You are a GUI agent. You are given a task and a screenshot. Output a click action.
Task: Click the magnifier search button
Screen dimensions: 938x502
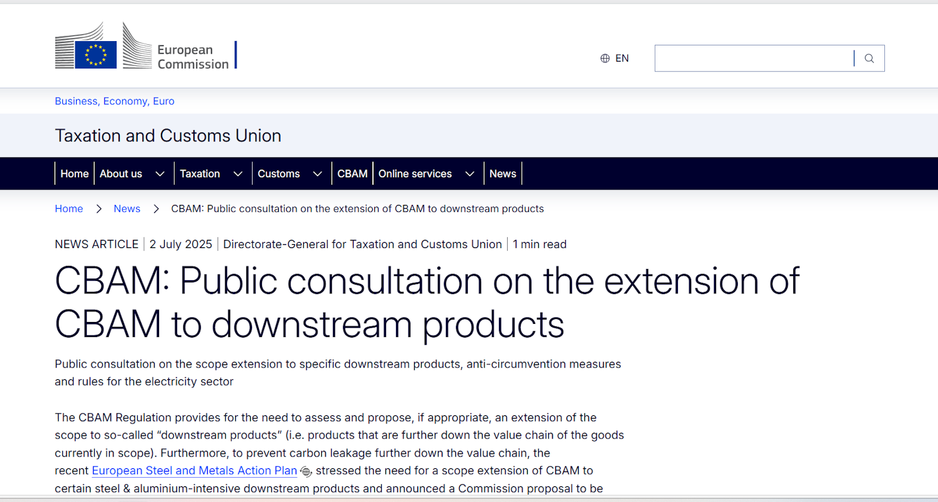click(x=869, y=59)
